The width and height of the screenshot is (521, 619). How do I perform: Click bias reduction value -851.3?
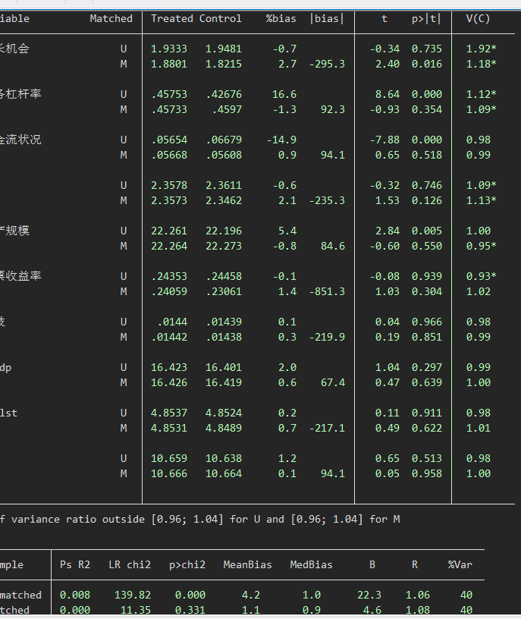coord(327,292)
